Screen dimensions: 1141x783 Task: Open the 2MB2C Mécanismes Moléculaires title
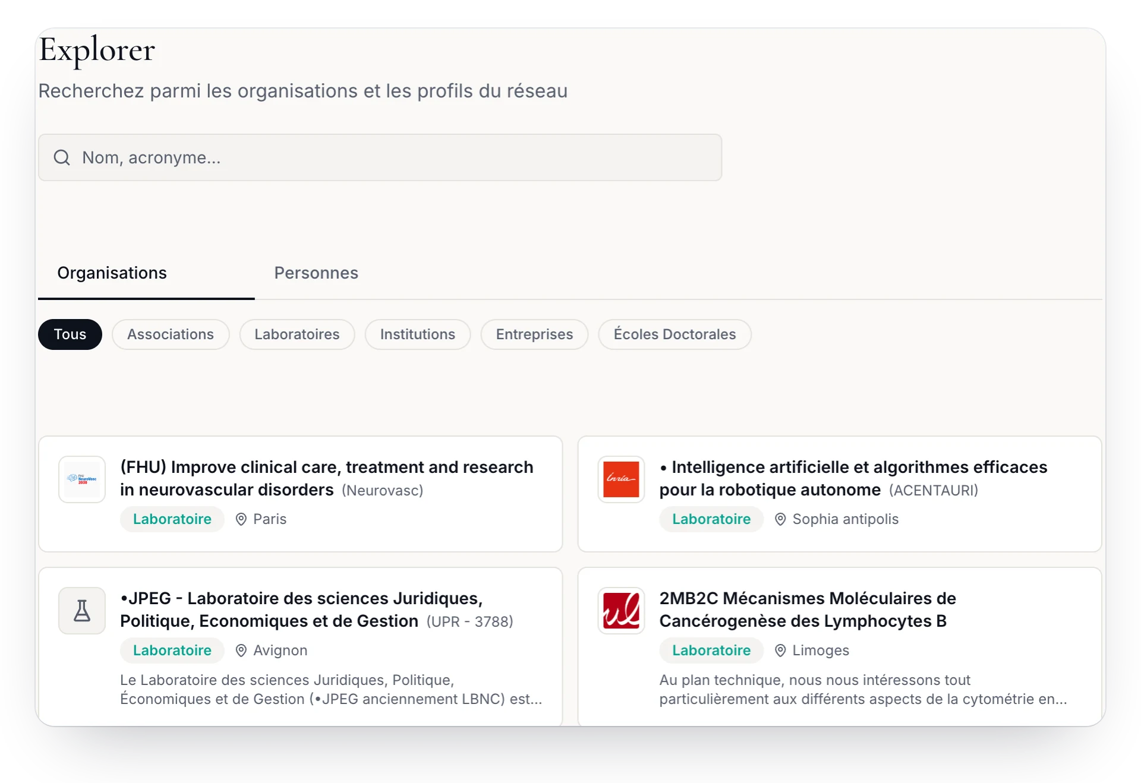808,610
